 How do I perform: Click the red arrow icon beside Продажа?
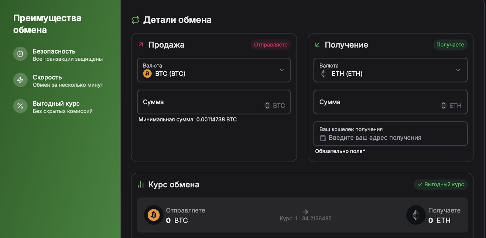[141, 45]
